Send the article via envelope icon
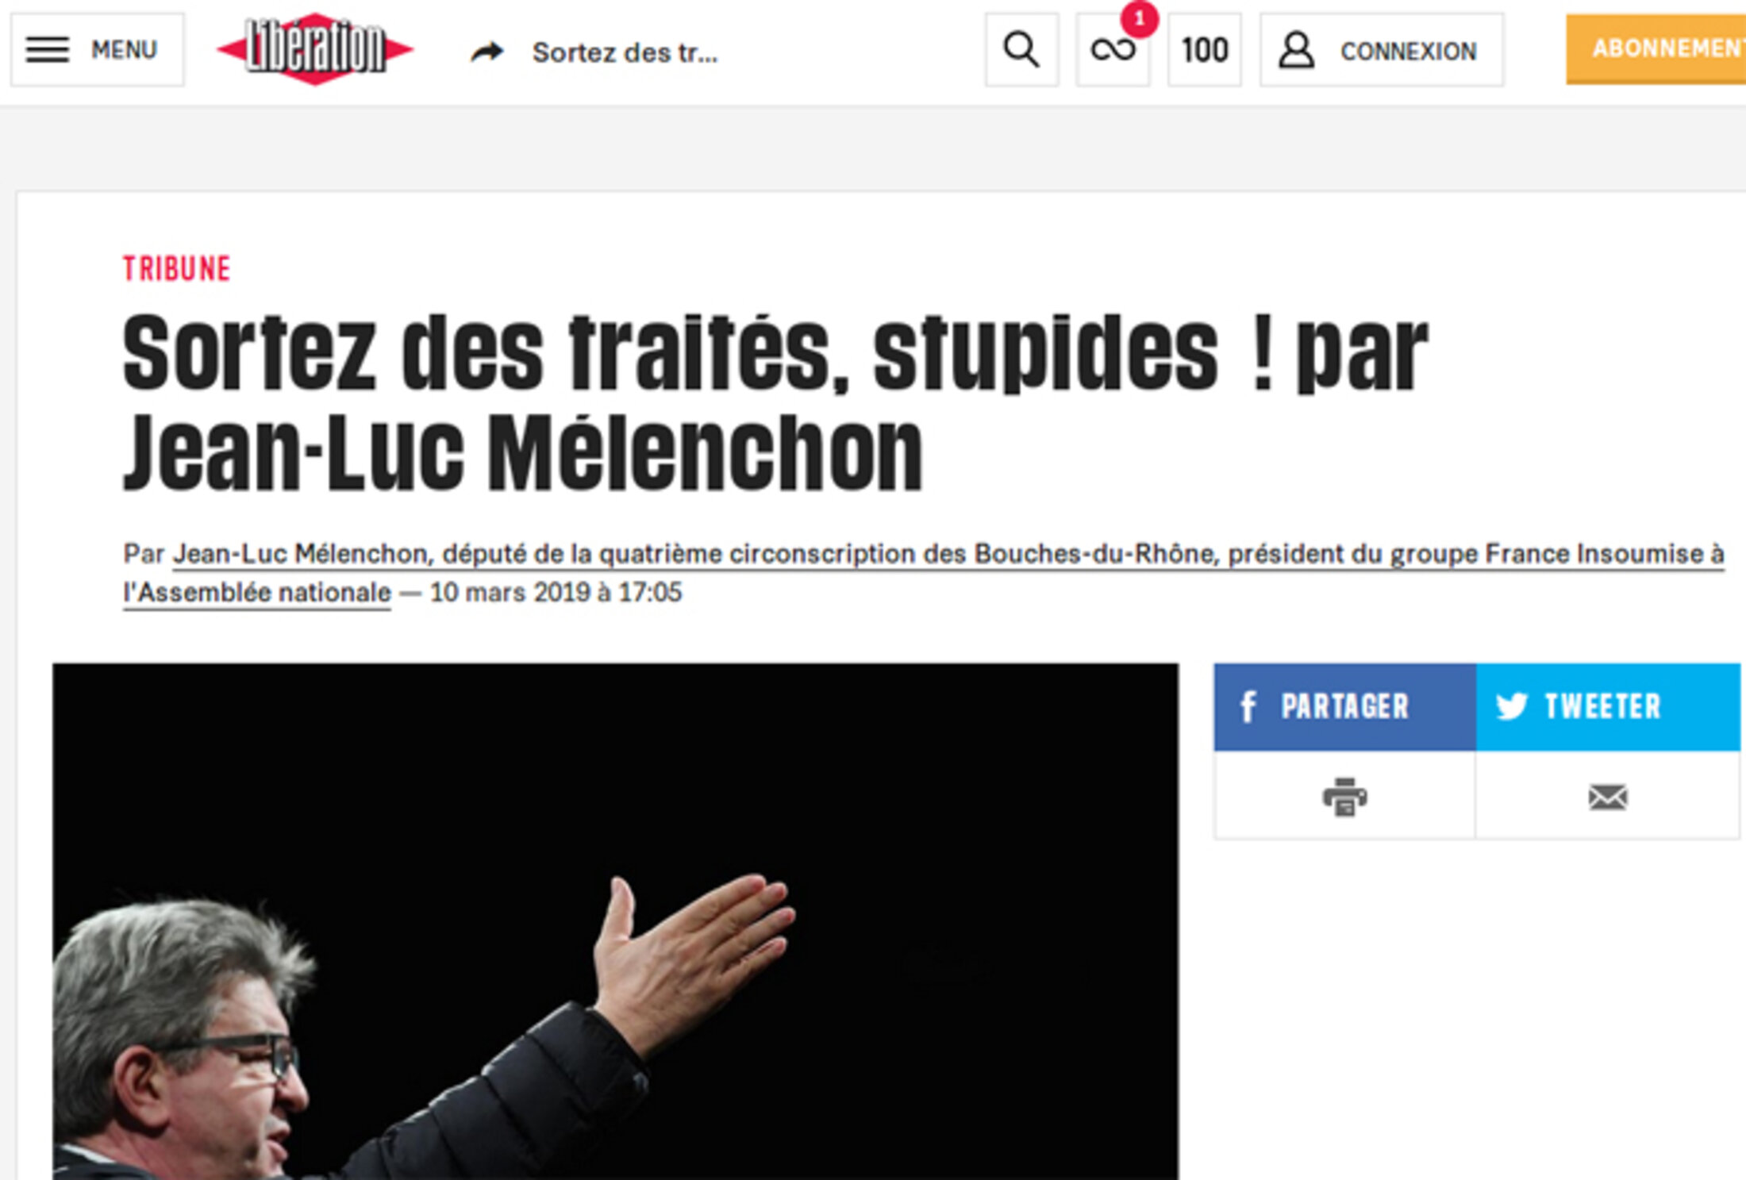 1608,797
